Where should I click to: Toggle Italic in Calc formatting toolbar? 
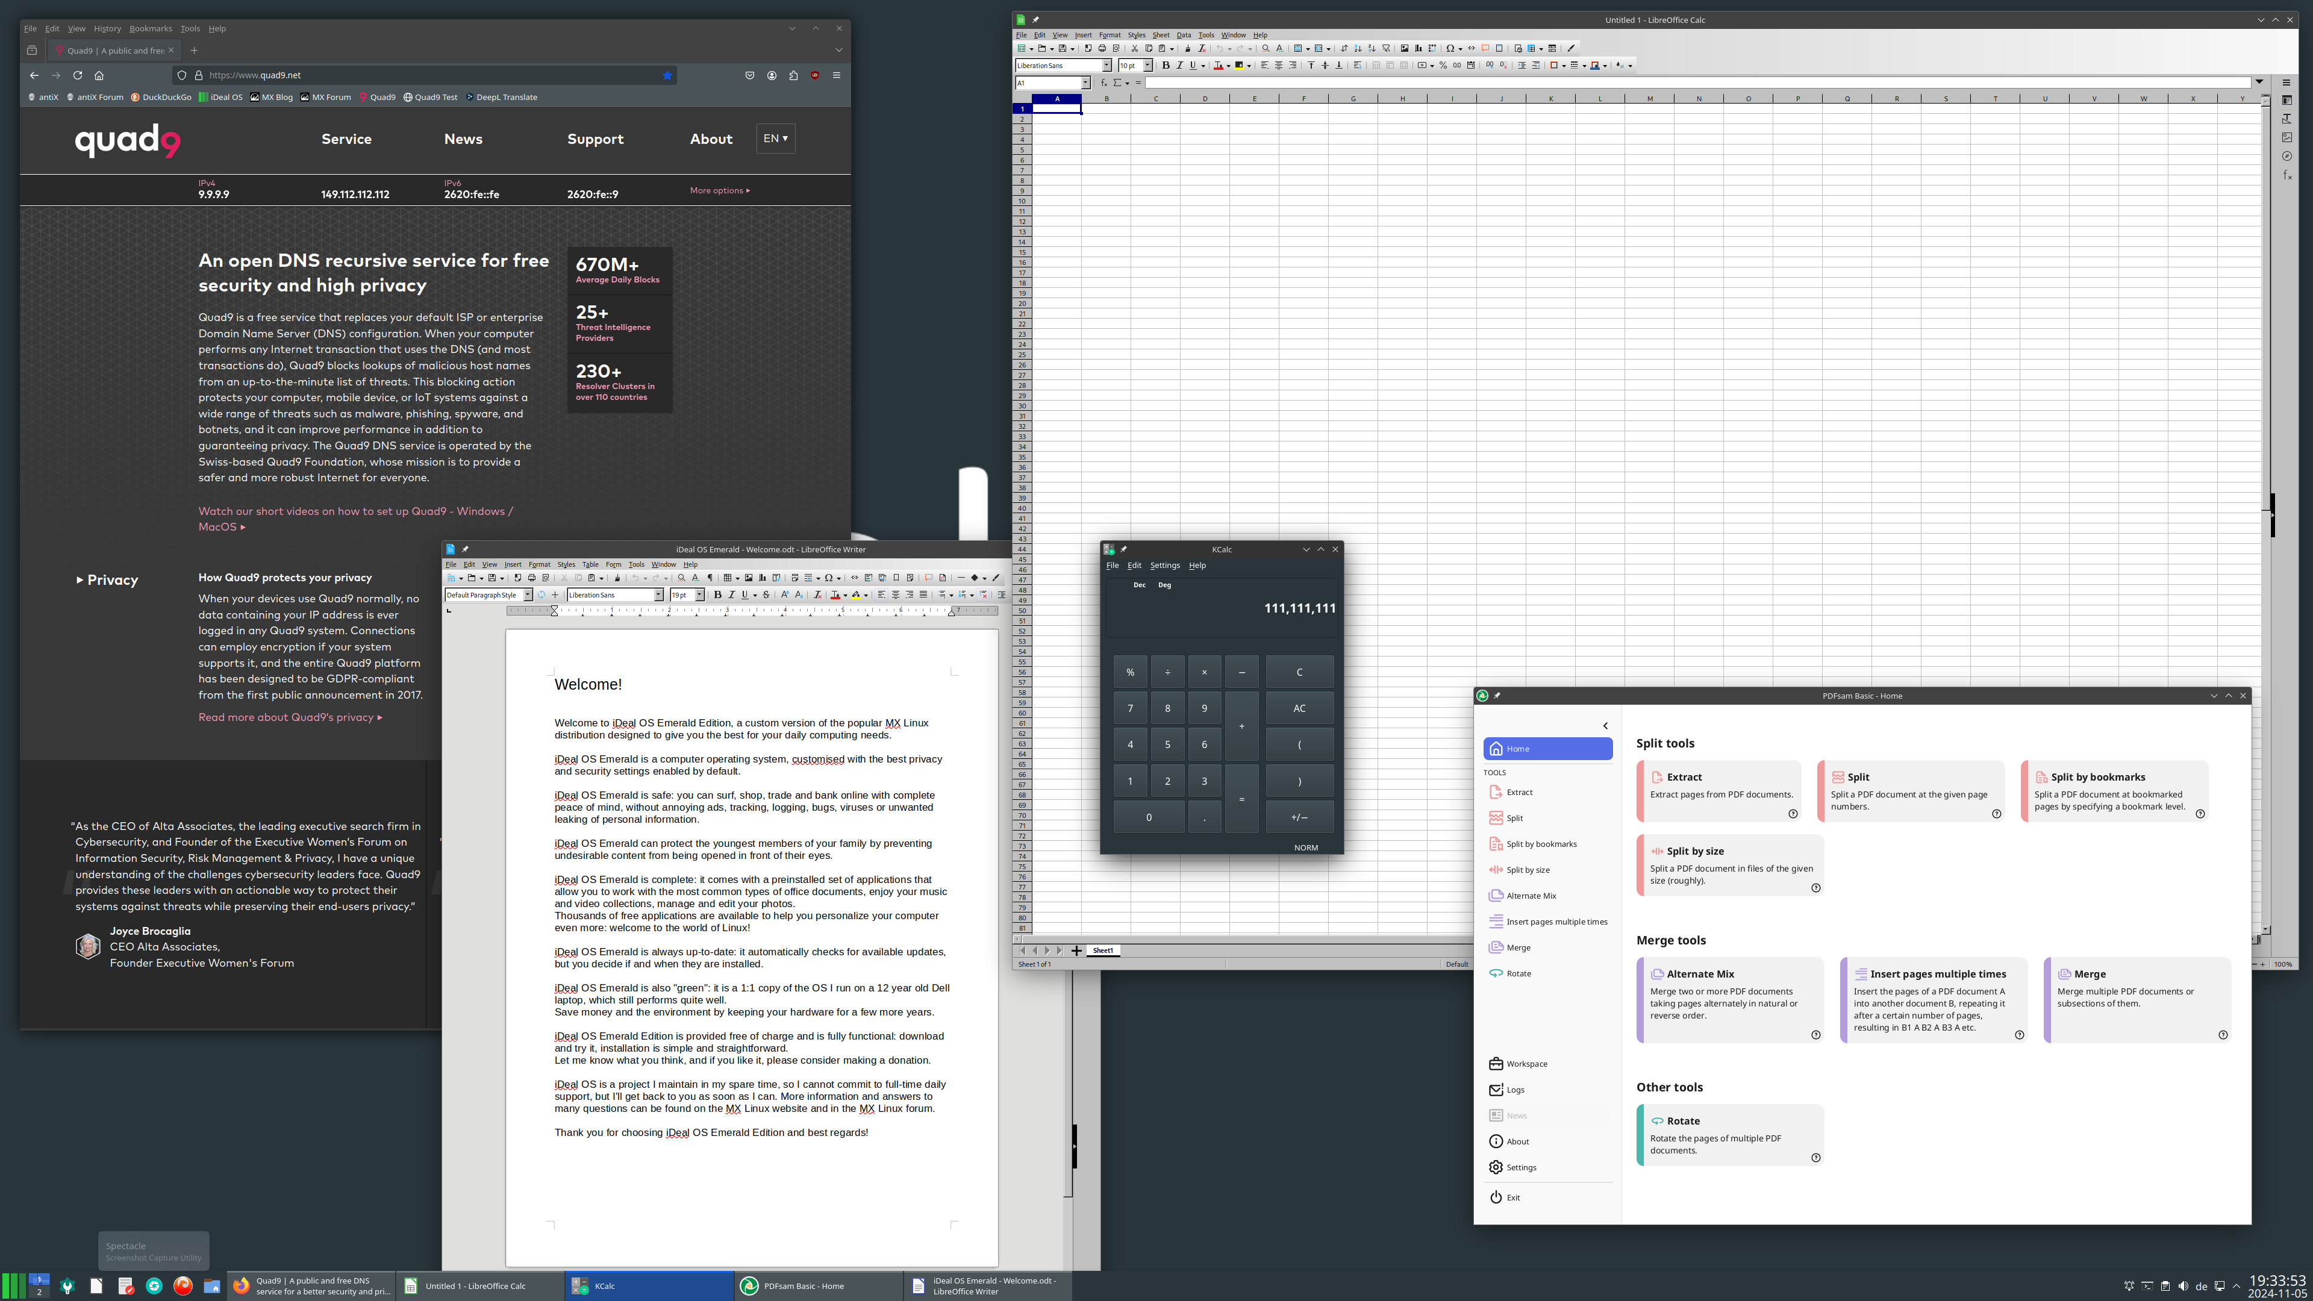point(1180,66)
